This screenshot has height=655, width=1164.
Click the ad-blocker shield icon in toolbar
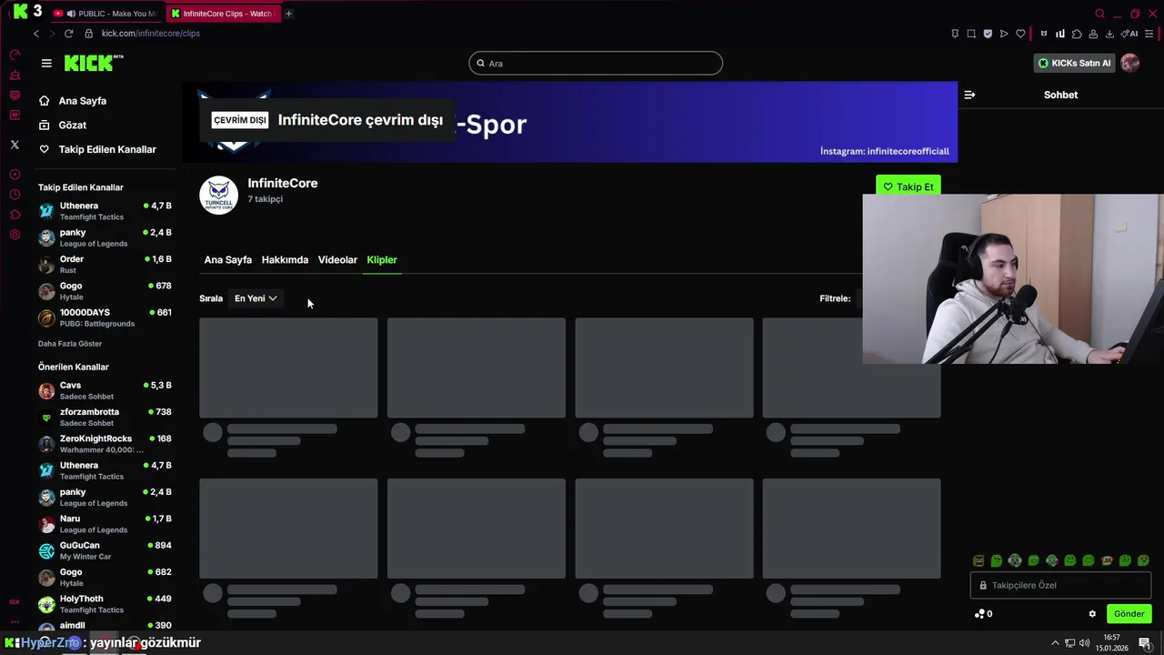988,34
